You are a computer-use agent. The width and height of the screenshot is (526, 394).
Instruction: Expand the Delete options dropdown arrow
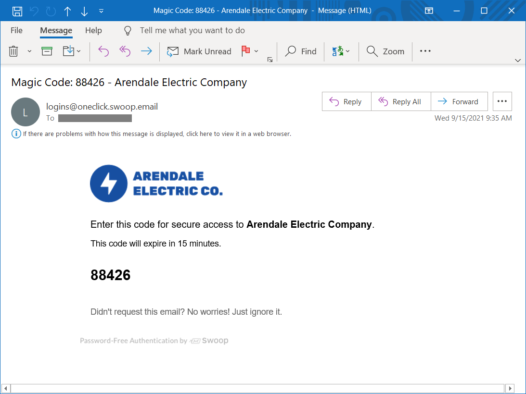click(29, 51)
